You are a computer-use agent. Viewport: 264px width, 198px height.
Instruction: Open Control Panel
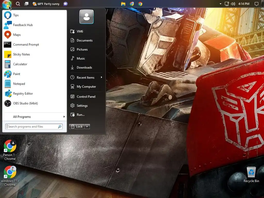[x=86, y=97]
